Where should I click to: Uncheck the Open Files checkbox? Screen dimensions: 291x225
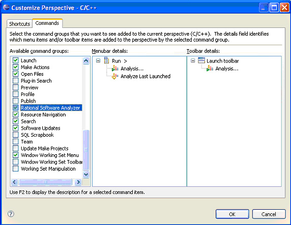point(16,74)
